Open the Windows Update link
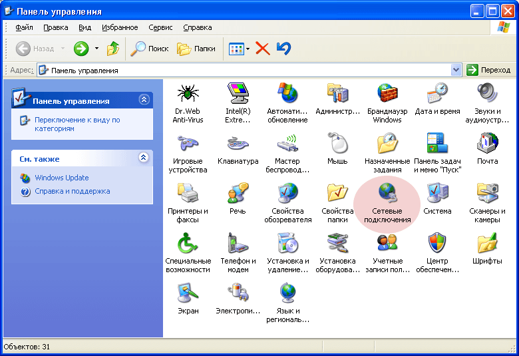Viewport: 519px width, 356px height. coord(61,178)
